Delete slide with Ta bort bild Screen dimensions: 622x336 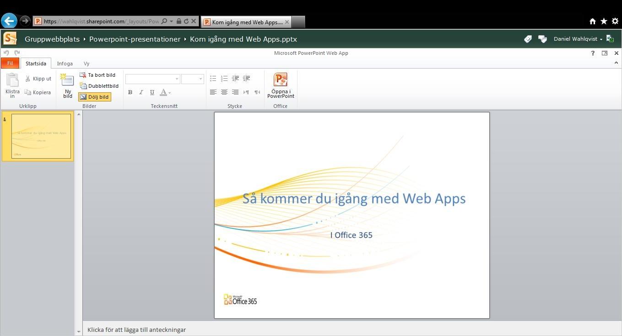pyautogui.click(x=97, y=75)
